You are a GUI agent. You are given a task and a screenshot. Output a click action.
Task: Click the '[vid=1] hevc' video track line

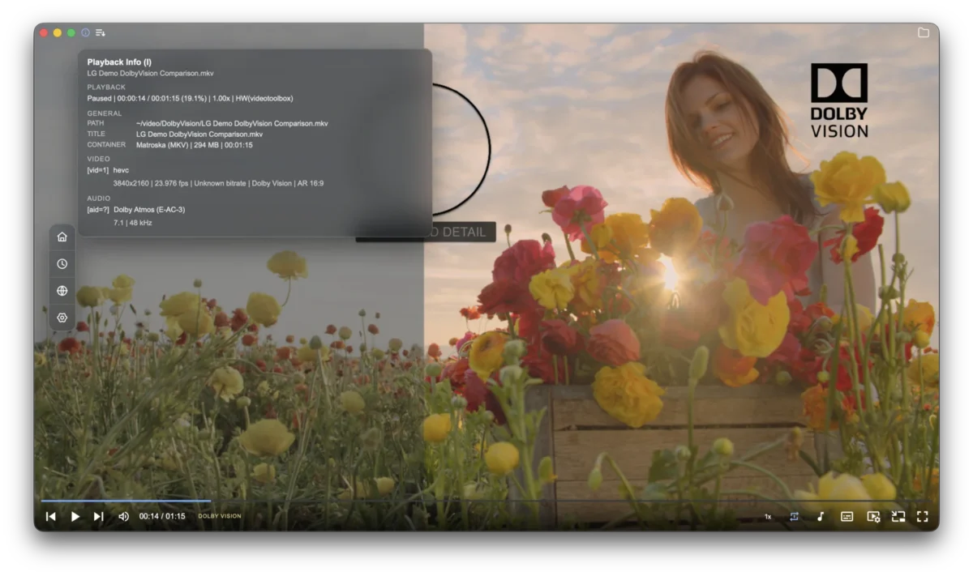(108, 170)
